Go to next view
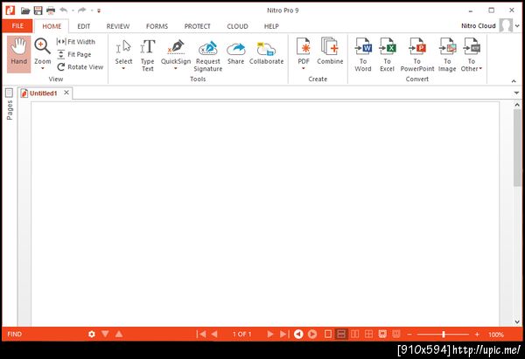This screenshot has height=359, width=525. pos(312,334)
